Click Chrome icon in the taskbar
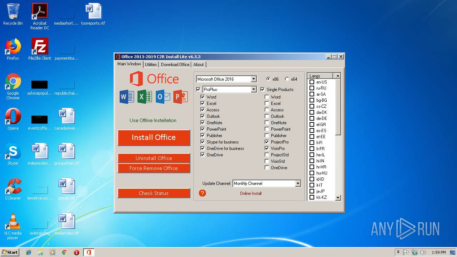This screenshot has height=257, width=457. click(64, 252)
